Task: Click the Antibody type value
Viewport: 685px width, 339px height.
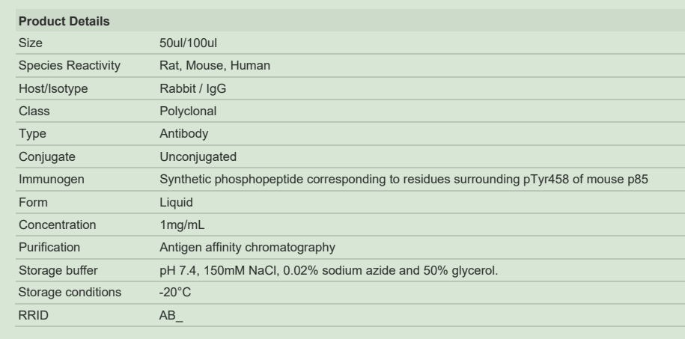Action: coord(184,134)
